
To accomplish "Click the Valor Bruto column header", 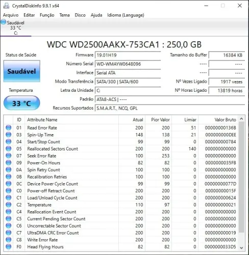I will click(x=218, y=120).
